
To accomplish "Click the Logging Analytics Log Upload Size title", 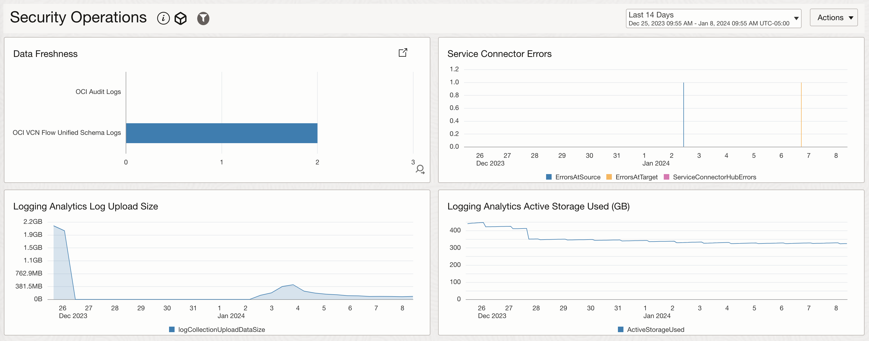I will pos(85,206).
